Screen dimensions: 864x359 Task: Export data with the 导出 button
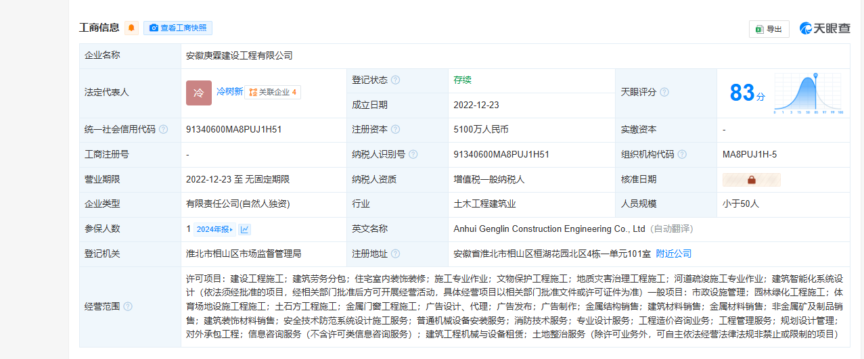coord(769,29)
